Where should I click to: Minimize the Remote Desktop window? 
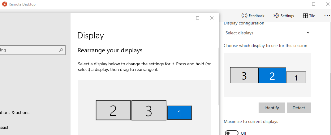coord(300,4)
